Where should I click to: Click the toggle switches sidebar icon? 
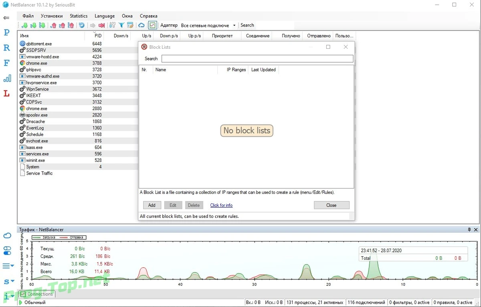pyautogui.click(x=7, y=251)
